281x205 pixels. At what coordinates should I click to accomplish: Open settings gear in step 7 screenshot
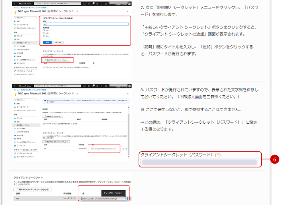pos(97,4)
